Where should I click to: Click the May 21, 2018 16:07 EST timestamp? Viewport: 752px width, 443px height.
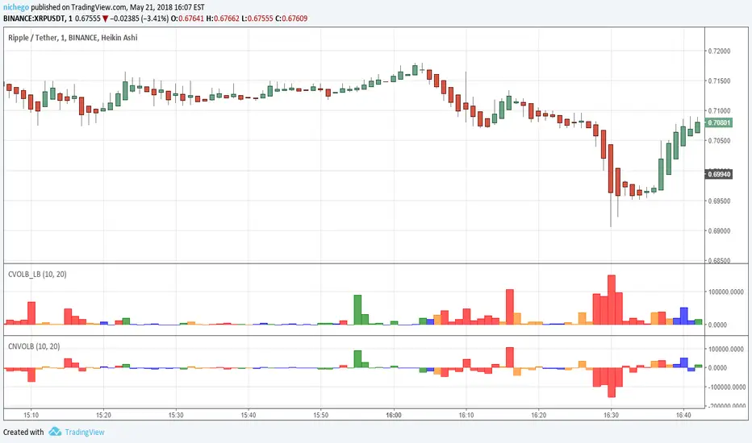[167, 7]
